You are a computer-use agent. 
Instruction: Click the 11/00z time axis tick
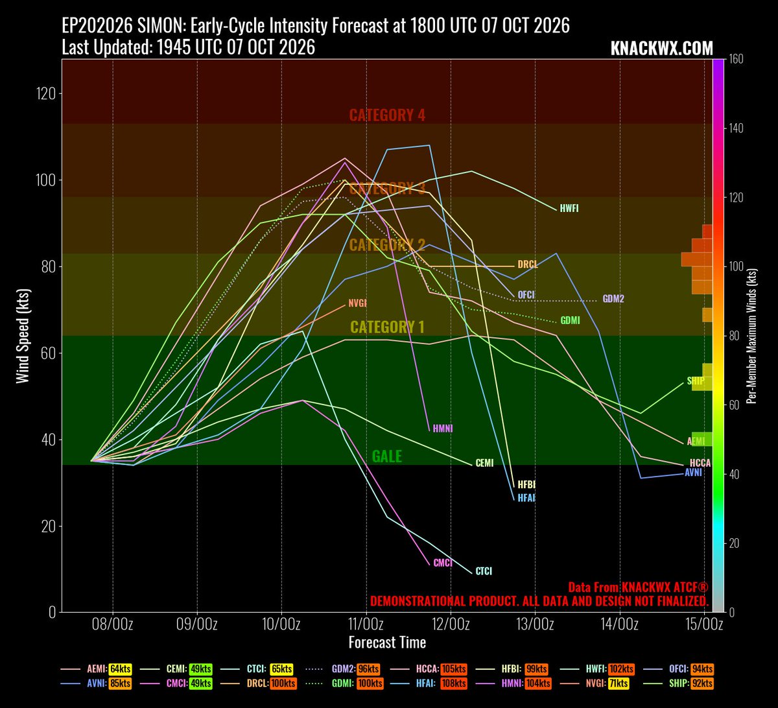point(366,624)
